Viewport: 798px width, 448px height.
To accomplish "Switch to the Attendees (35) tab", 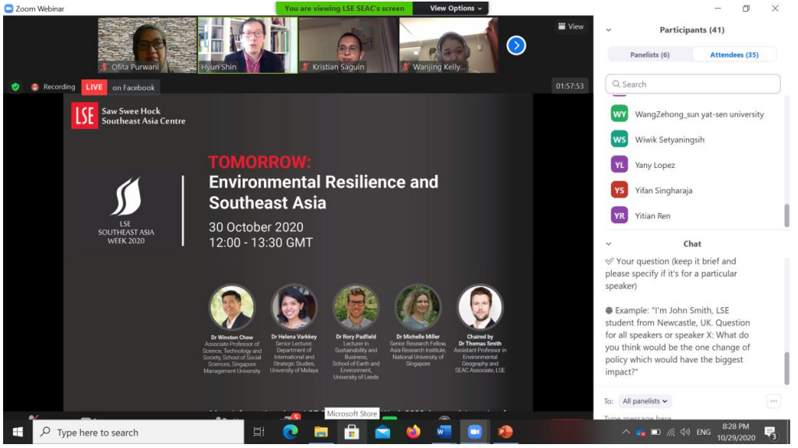I will click(734, 55).
